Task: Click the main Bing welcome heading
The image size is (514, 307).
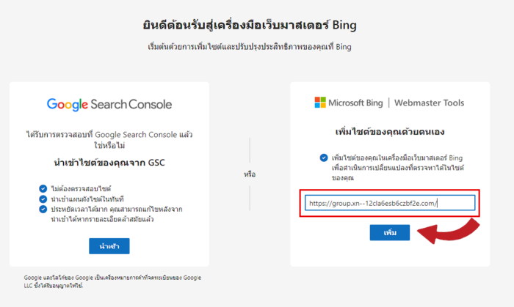Action: (x=250, y=25)
